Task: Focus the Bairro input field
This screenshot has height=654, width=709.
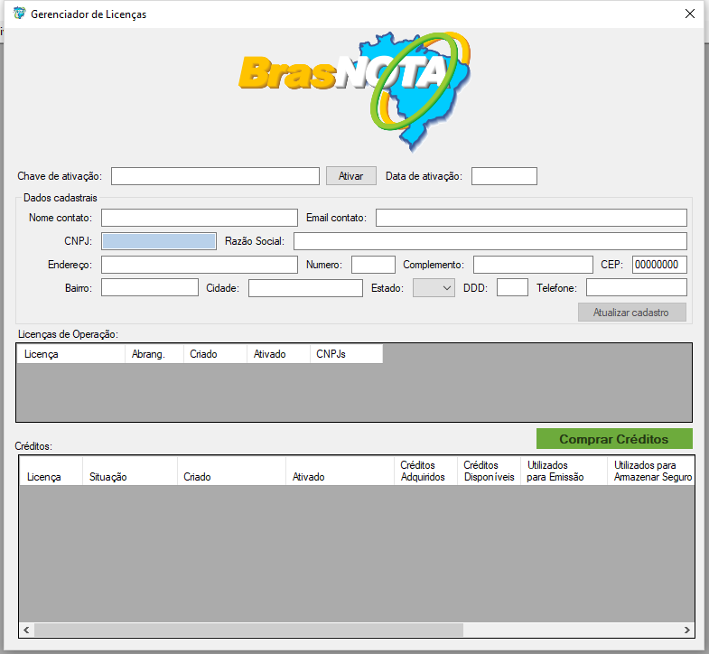Action: coord(150,287)
